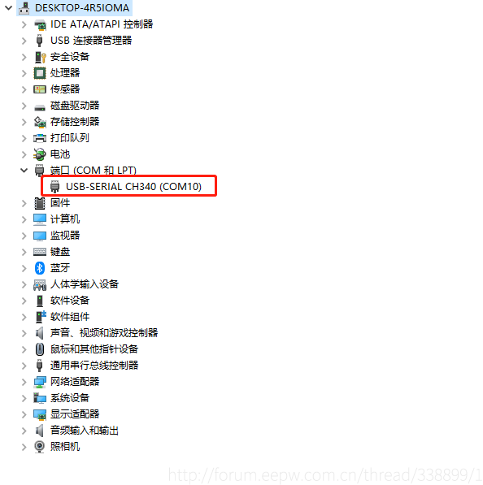483x485 pixels.
Task: Expand the 磁盘驱动器 category
Action: (24, 106)
